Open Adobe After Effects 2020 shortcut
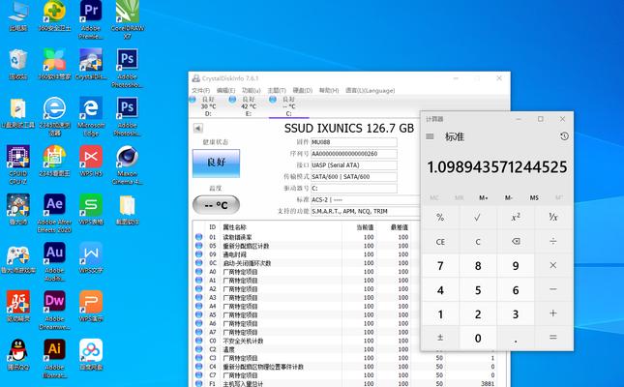The width and height of the screenshot is (624, 387). pos(54,214)
